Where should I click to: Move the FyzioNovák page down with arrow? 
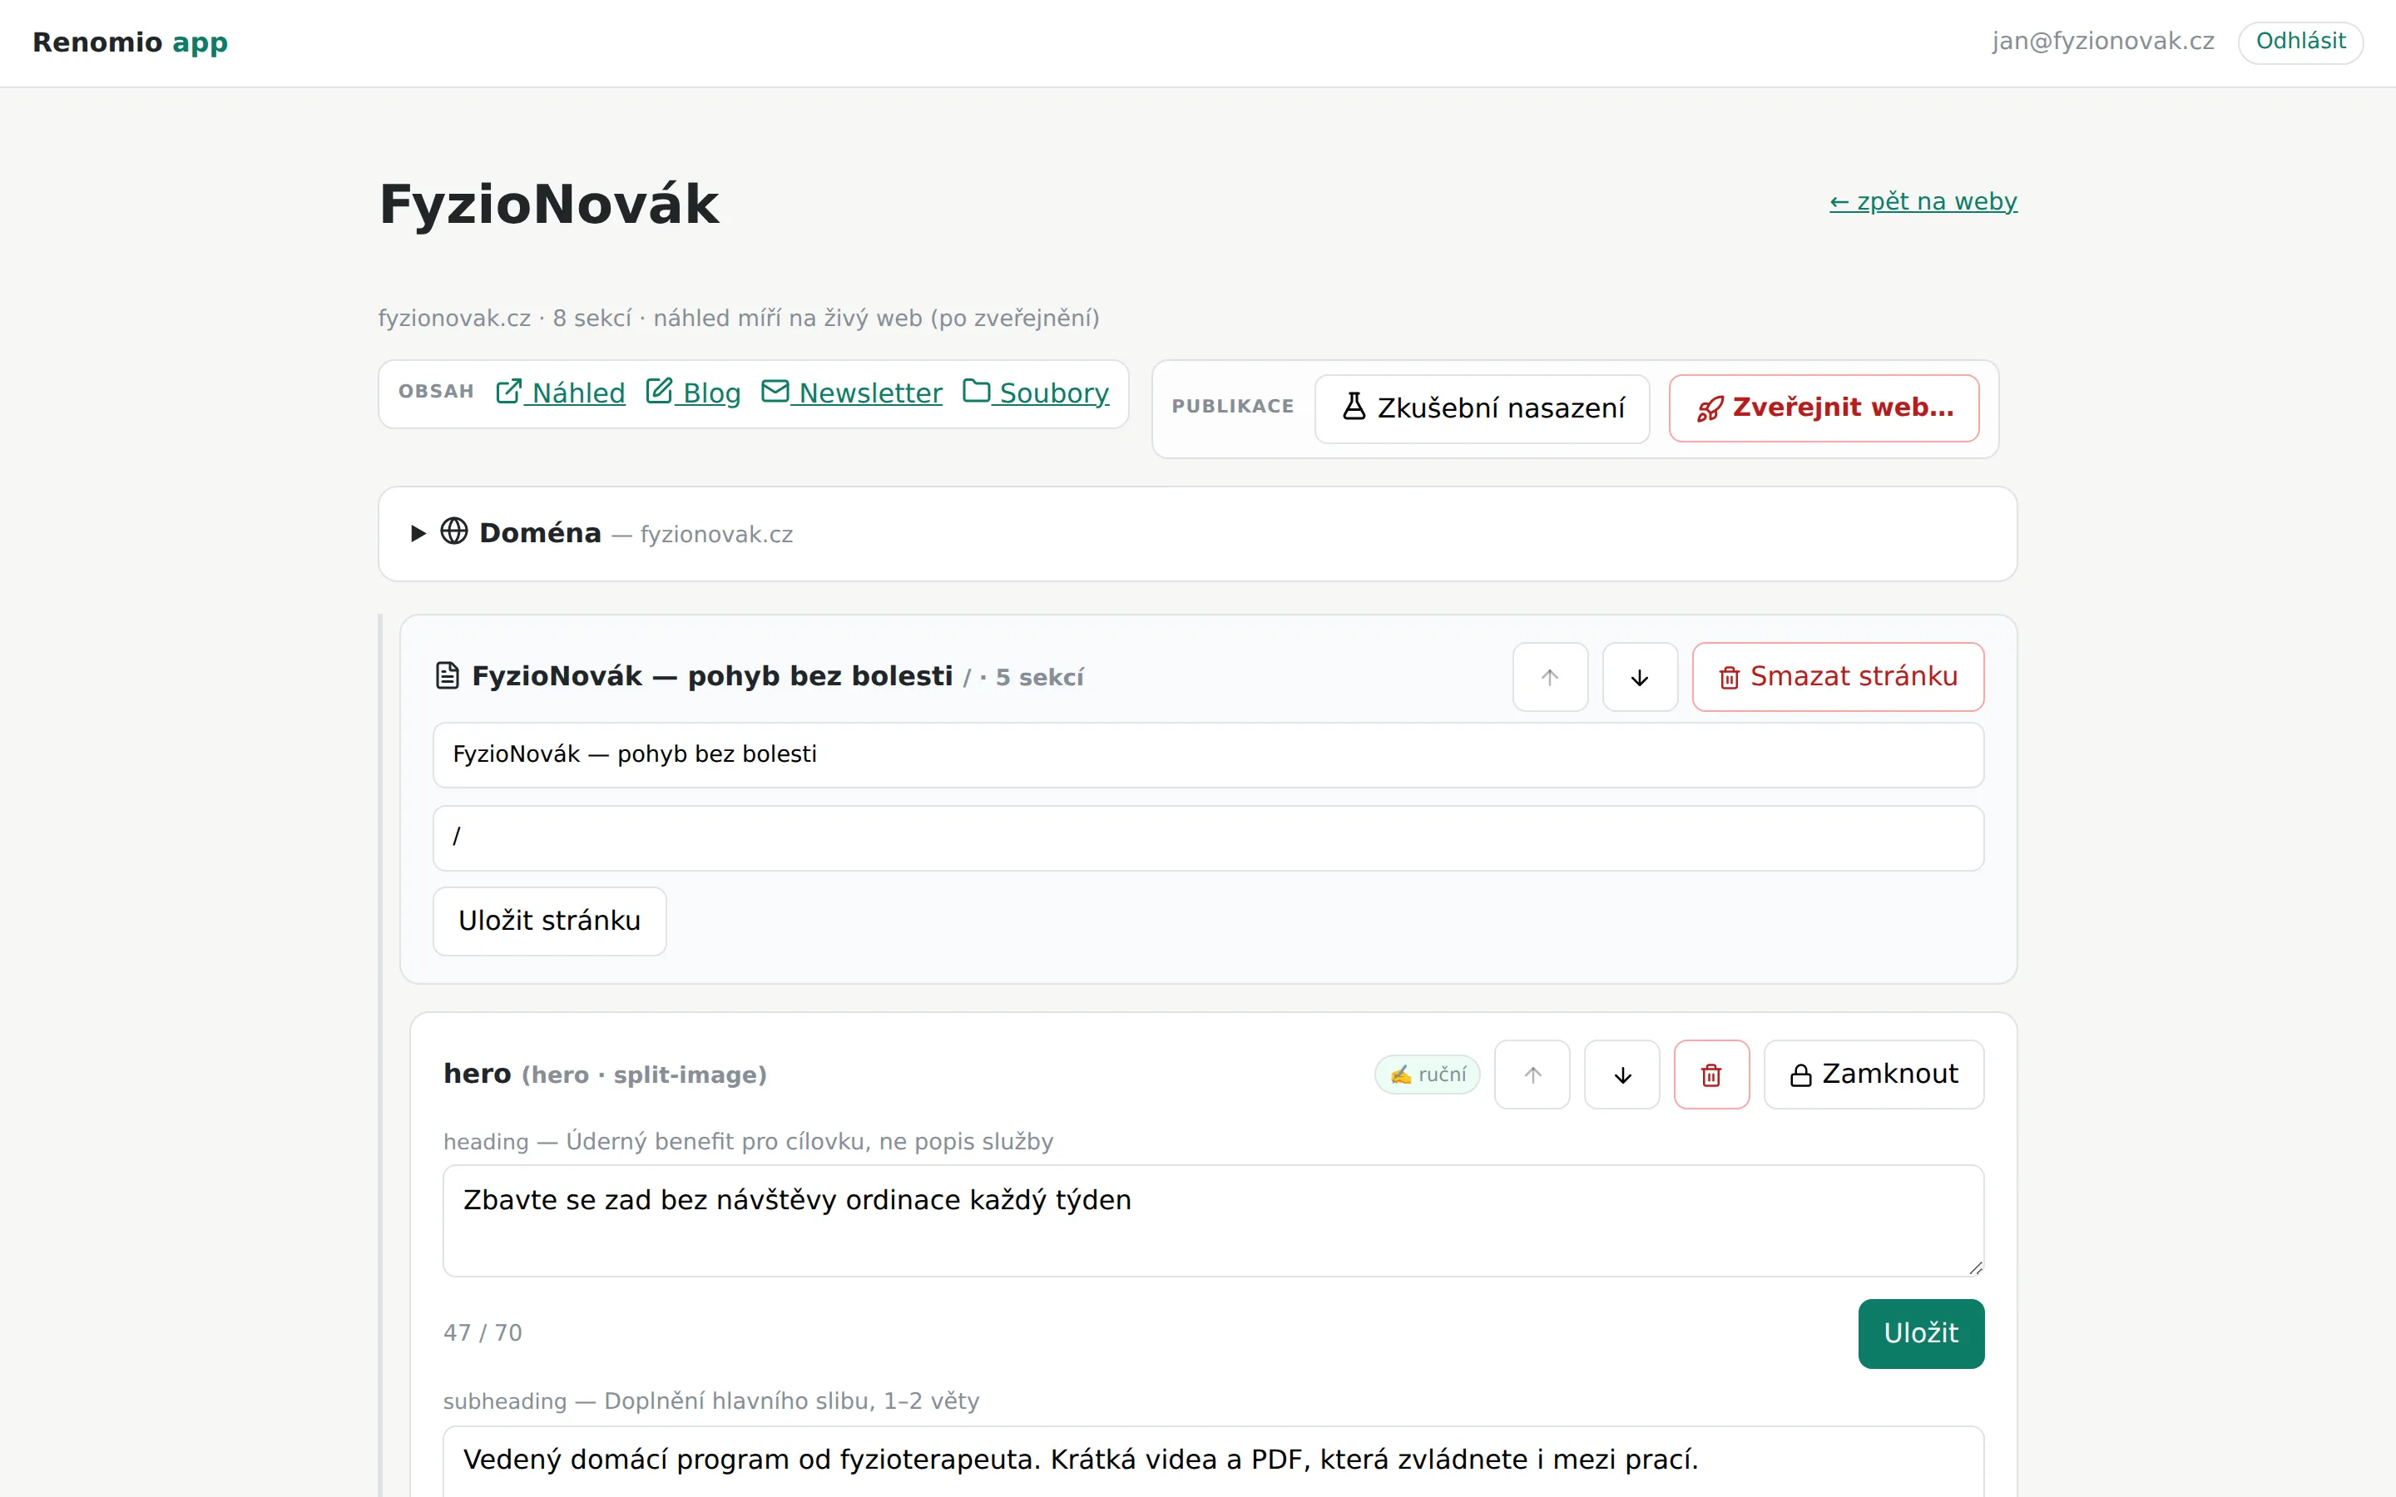pyautogui.click(x=1641, y=677)
